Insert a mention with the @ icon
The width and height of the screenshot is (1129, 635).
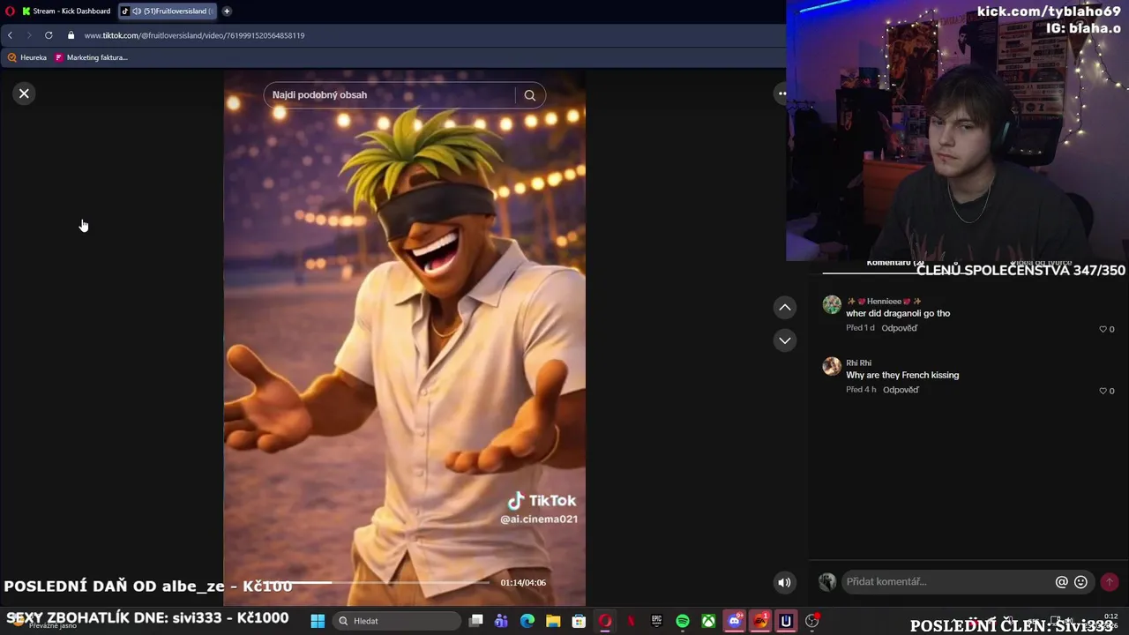[1062, 582]
